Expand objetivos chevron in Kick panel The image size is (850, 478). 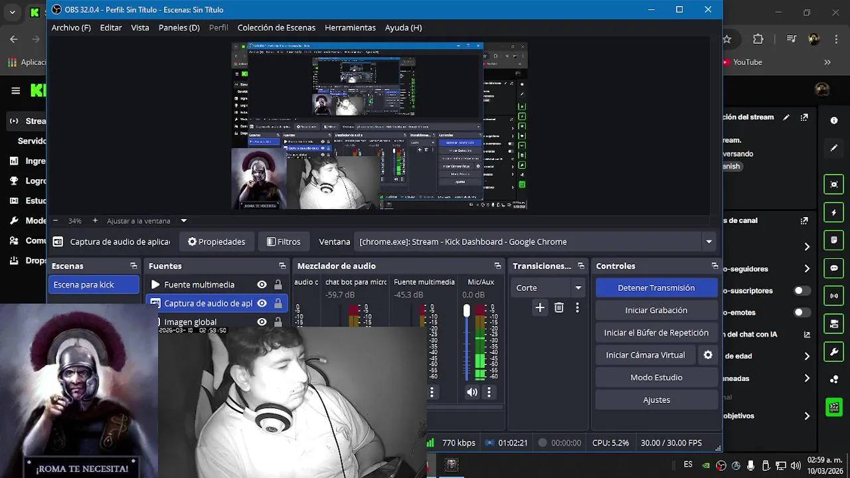click(807, 416)
